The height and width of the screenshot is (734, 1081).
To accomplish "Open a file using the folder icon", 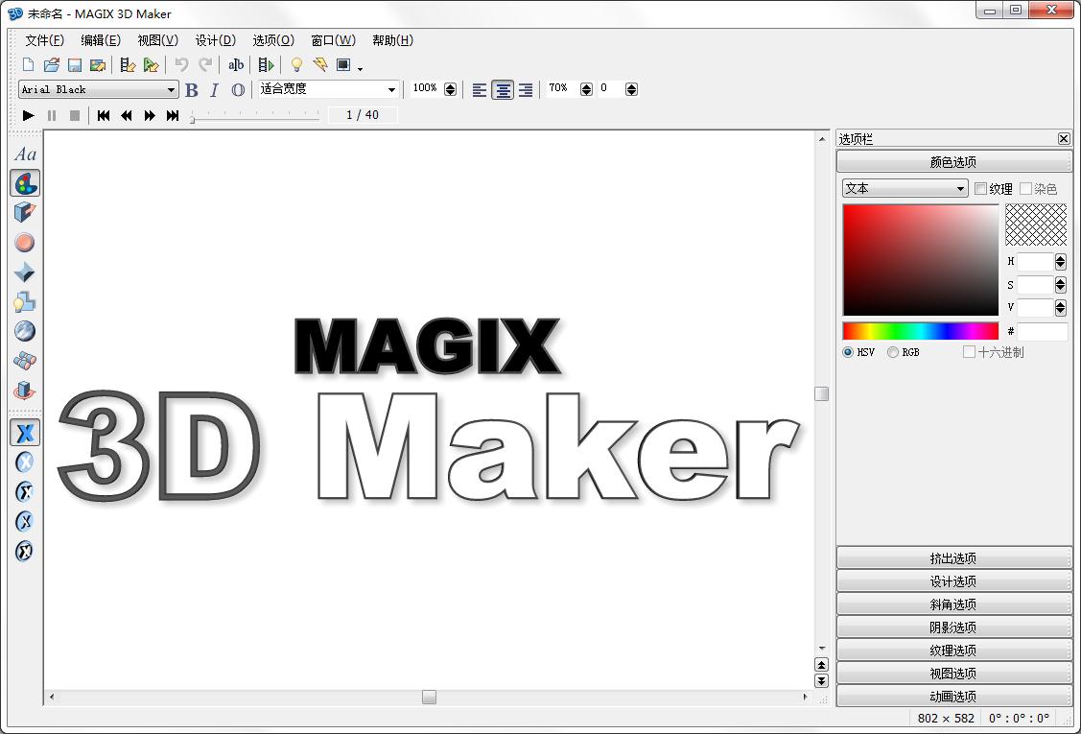I will [x=52, y=65].
